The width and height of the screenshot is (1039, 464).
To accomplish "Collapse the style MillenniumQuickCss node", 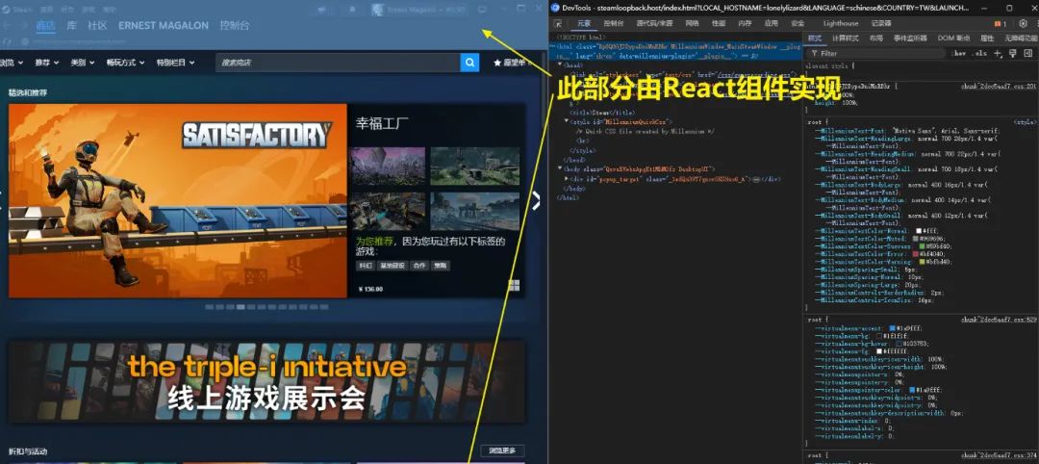I will [x=567, y=122].
